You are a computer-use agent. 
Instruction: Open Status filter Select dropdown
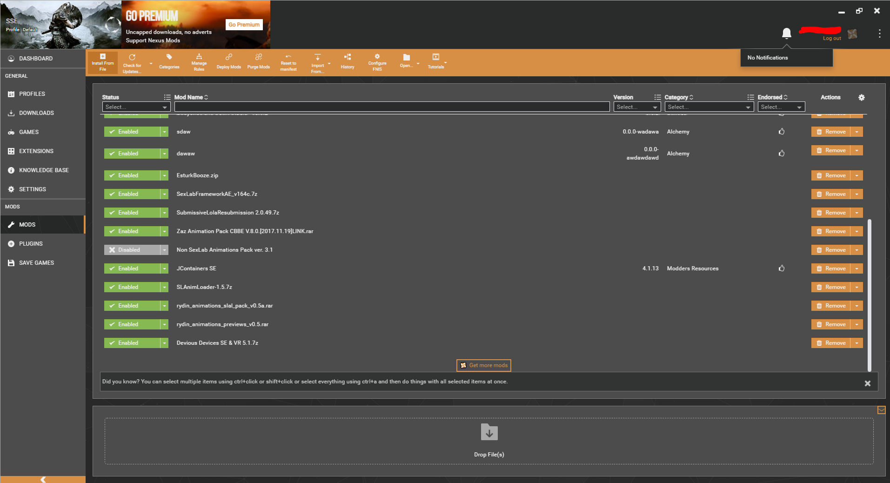coord(136,107)
